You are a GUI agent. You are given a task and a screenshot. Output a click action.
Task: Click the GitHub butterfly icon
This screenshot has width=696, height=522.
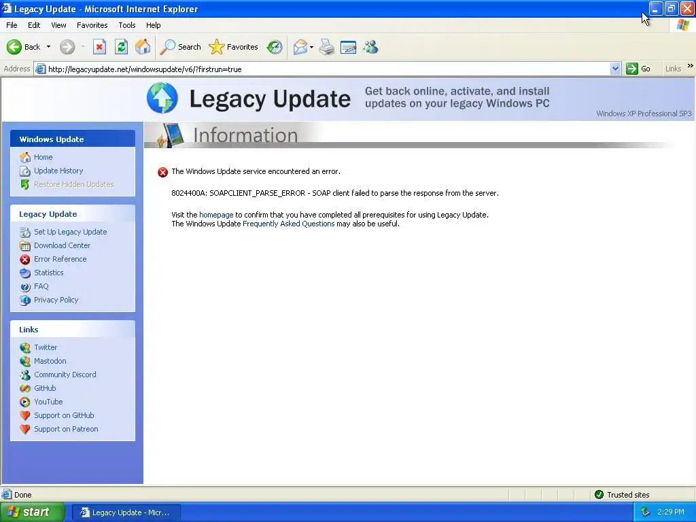25,388
